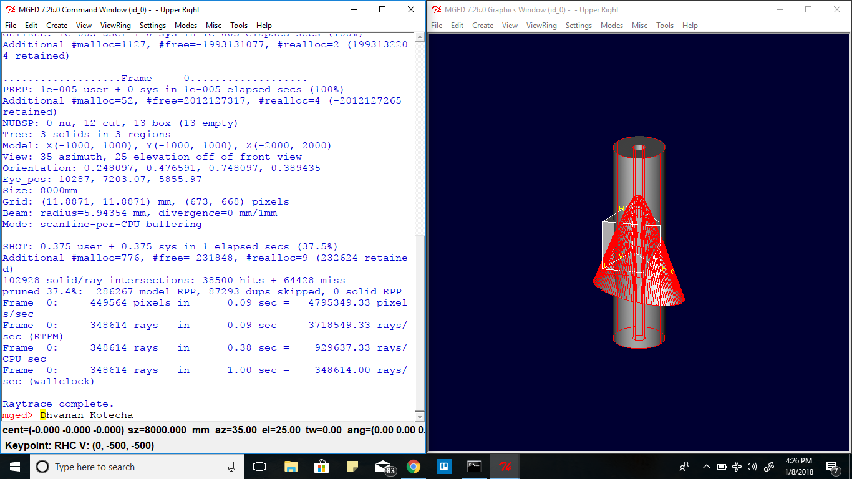This screenshot has width=852, height=479.
Task: Open Help menu in Command Window
Action: click(264, 26)
